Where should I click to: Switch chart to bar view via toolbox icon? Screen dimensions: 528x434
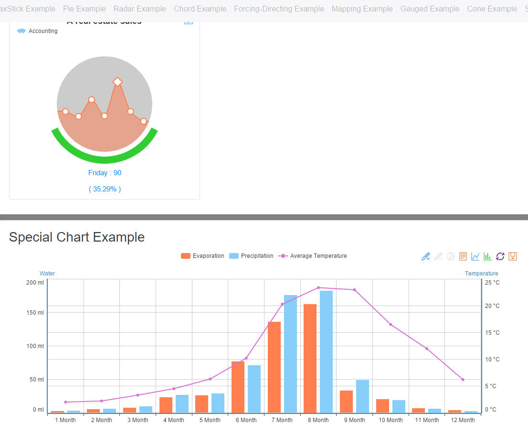[x=487, y=256]
